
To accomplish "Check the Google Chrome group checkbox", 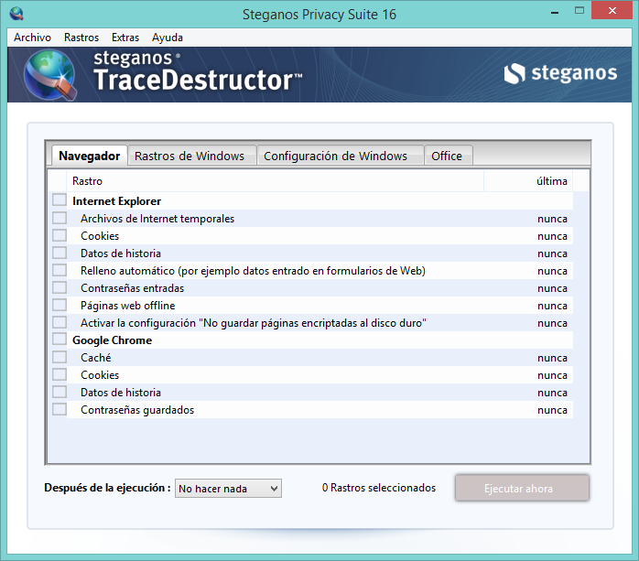I will 60,339.
